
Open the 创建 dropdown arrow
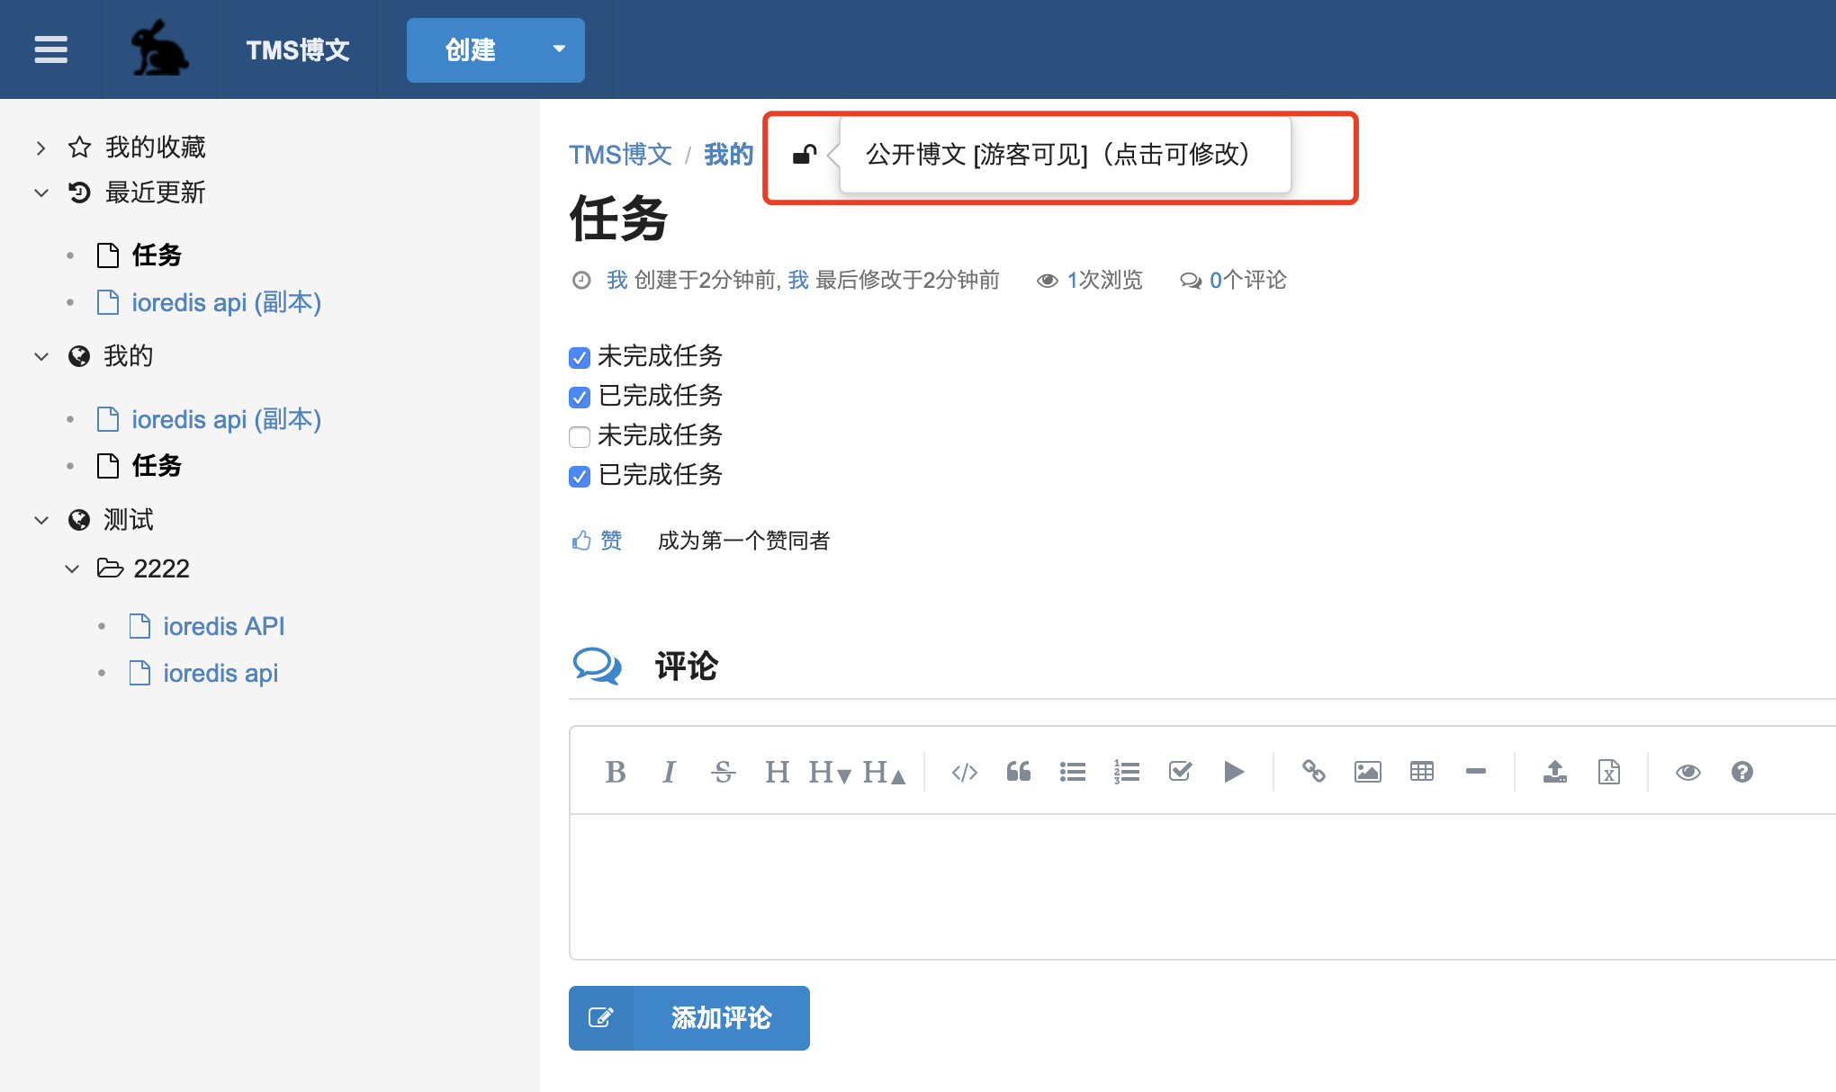[x=559, y=49]
